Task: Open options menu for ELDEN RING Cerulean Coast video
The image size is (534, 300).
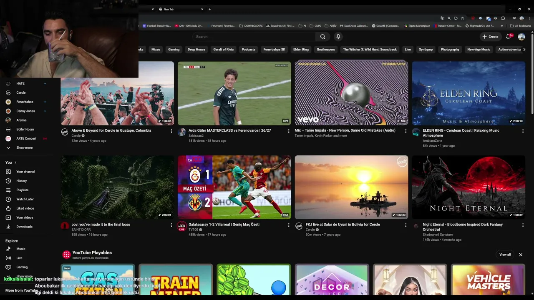Action: (523, 131)
